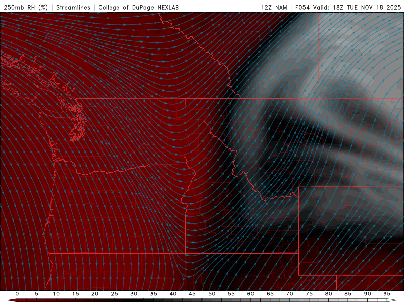This screenshot has height=303, width=404.
Task: Click the colorbar label "45"
Action: pos(192,294)
